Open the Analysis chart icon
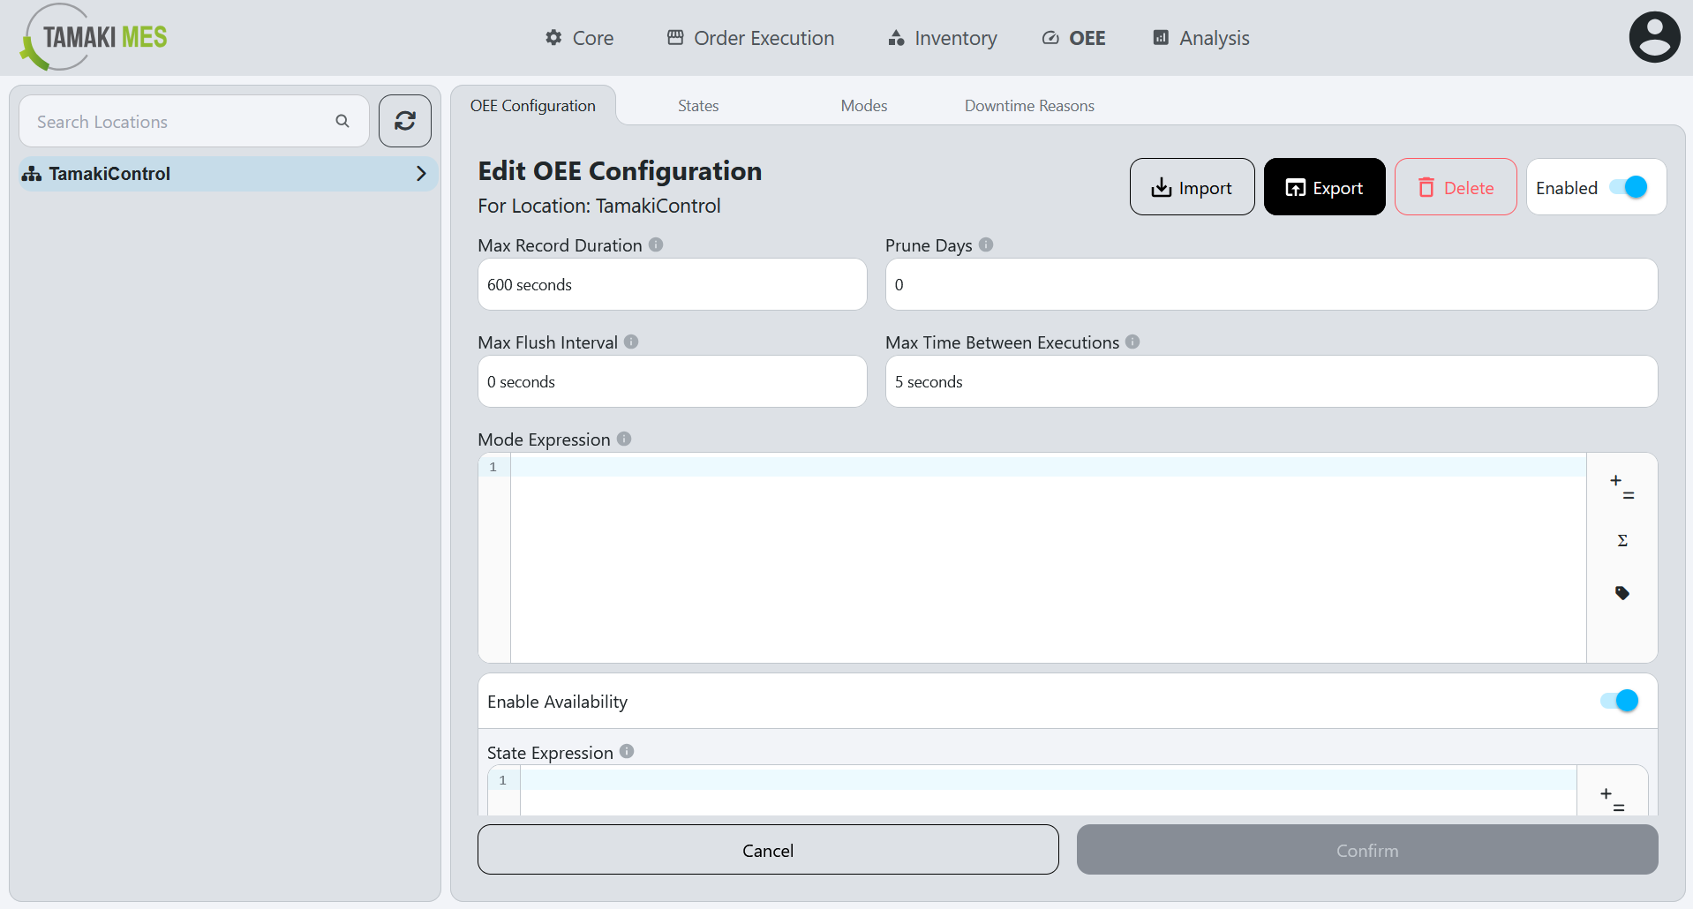 pyautogui.click(x=1161, y=38)
